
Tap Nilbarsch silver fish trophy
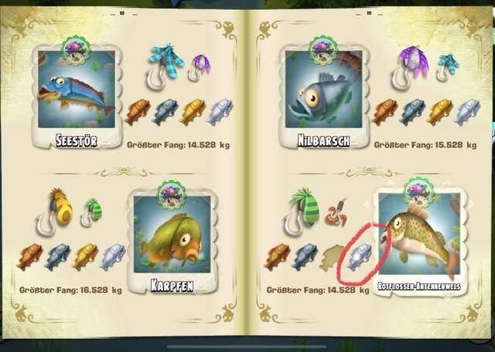467,112
